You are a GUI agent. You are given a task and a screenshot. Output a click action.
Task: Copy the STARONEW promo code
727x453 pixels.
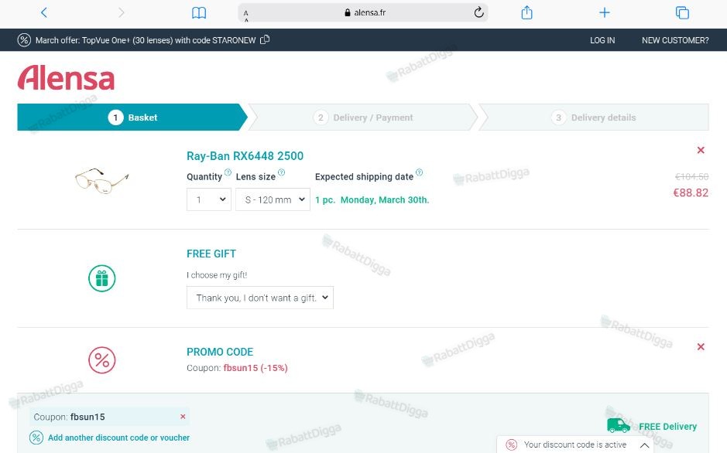point(265,39)
